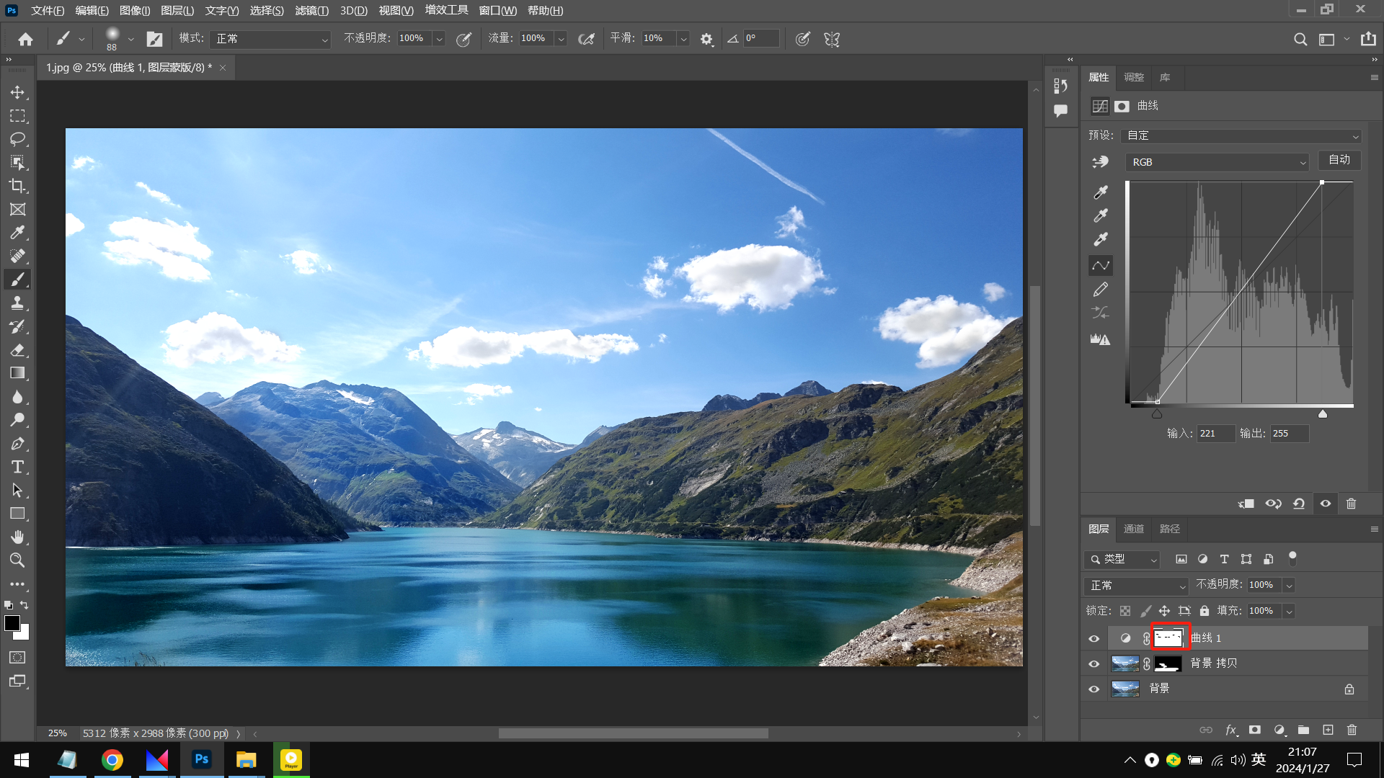1384x778 pixels.
Task: Open the RGB channel dropdown
Action: tap(1217, 162)
